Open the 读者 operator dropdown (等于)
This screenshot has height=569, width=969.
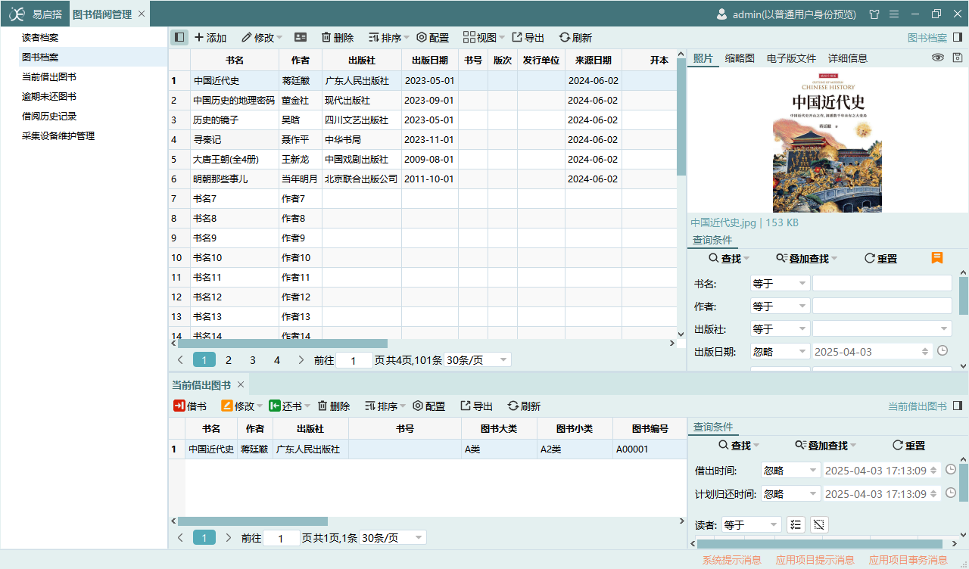point(751,524)
